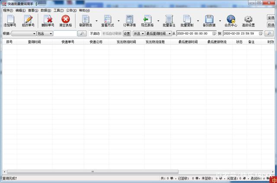Click the 全选 select all button
Screen dimensions: 277x183
pyautogui.click(x=271, y=18)
